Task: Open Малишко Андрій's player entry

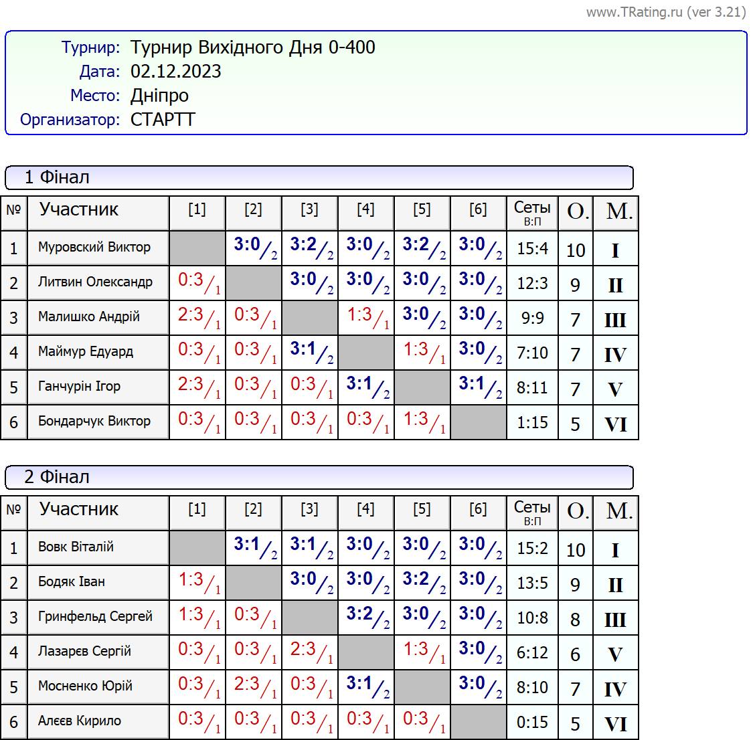Action: coord(89,316)
